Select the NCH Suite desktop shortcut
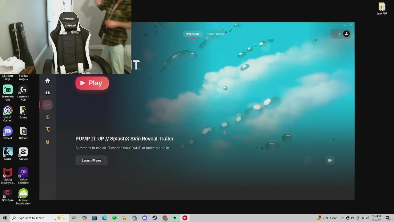This screenshot has height=222, width=394. [x=8, y=195]
